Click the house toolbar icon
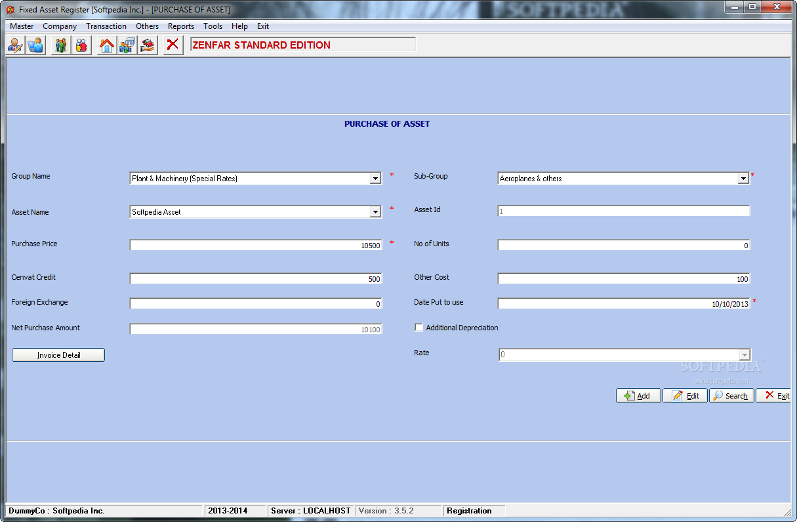The width and height of the screenshot is (797, 522). pyautogui.click(x=107, y=45)
